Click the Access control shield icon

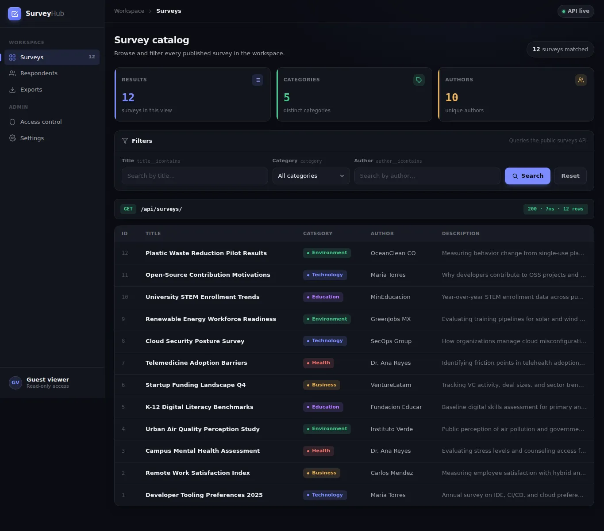coord(12,122)
